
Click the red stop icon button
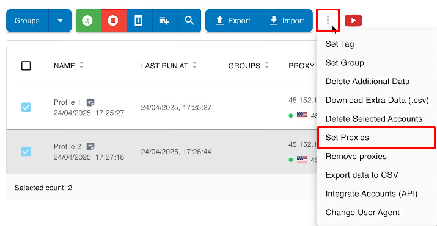click(114, 21)
